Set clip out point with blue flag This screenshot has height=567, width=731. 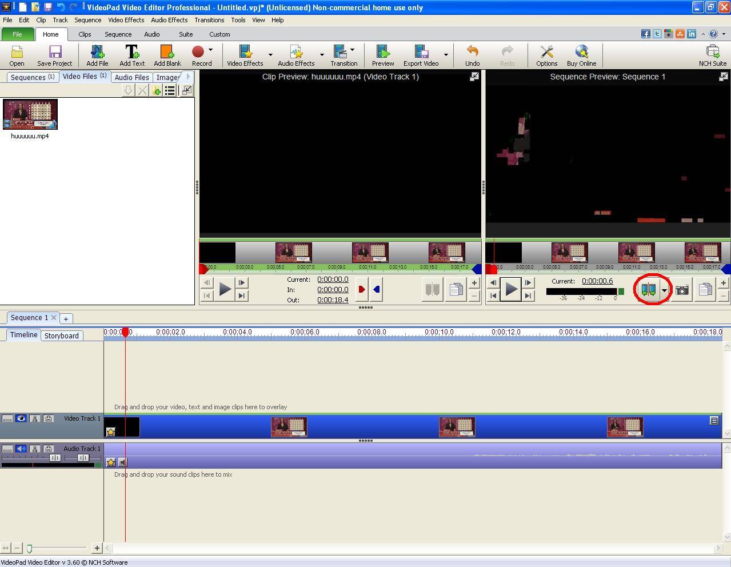[x=377, y=289]
